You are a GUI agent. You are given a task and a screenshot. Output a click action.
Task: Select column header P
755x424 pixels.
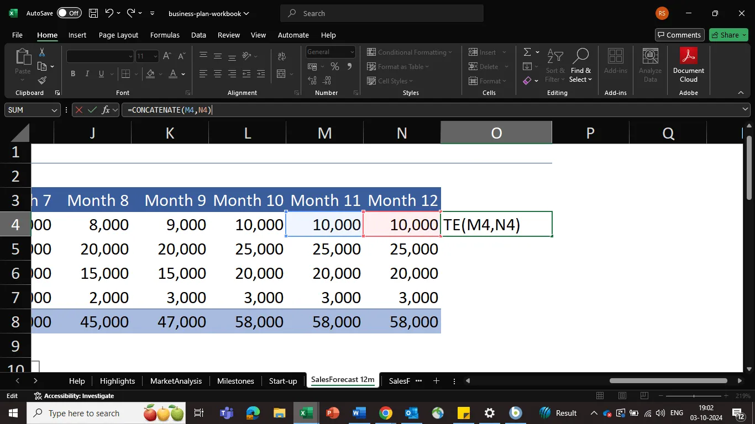[x=590, y=132]
